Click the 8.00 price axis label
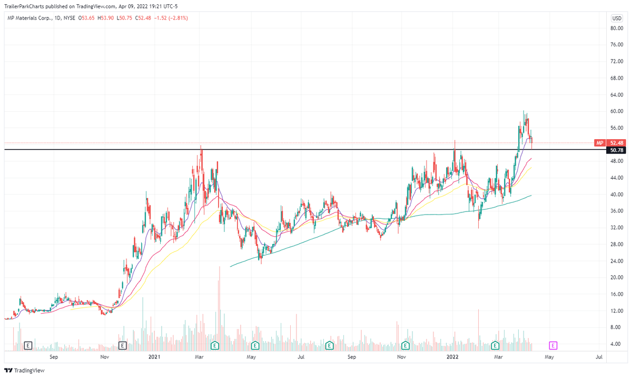The width and height of the screenshot is (632, 378). (616, 327)
